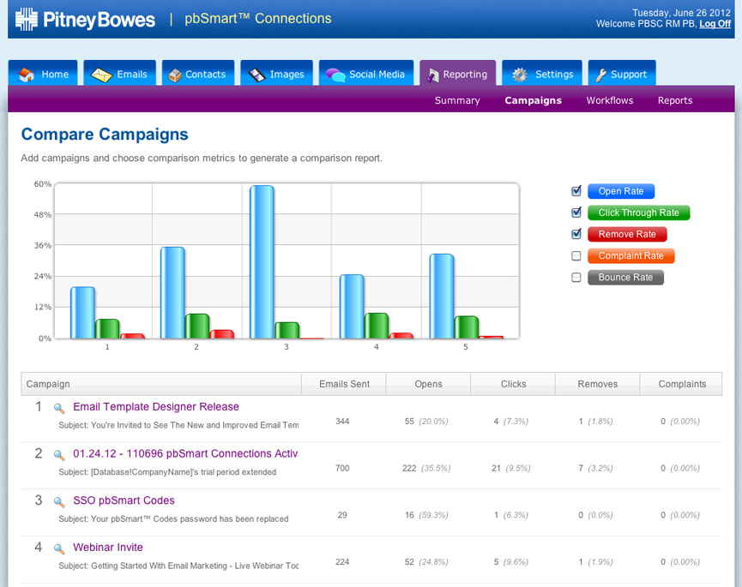The width and height of the screenshot is (742, 587).
Task: Click the '16 (59.3%)' opens value
Action: point(426,515)
